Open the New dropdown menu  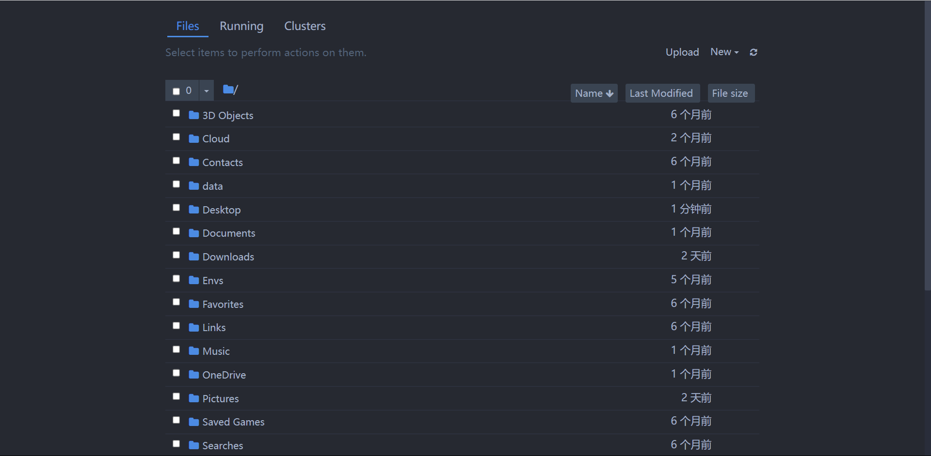point(724,52)
